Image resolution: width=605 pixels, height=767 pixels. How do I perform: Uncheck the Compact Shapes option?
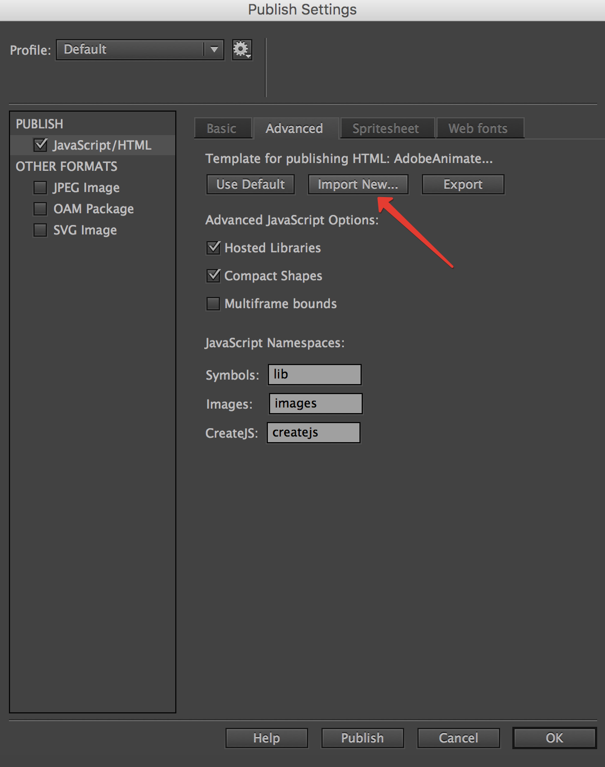(x=213, y=276)
